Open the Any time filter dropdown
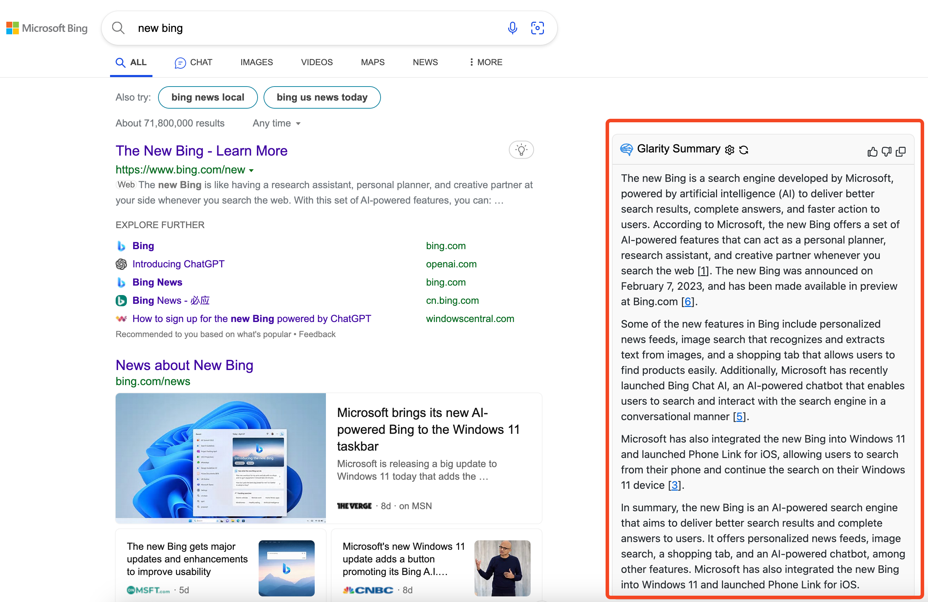Image resolution: width=928 pixels, height=602 pixels. tap(276, 123)
